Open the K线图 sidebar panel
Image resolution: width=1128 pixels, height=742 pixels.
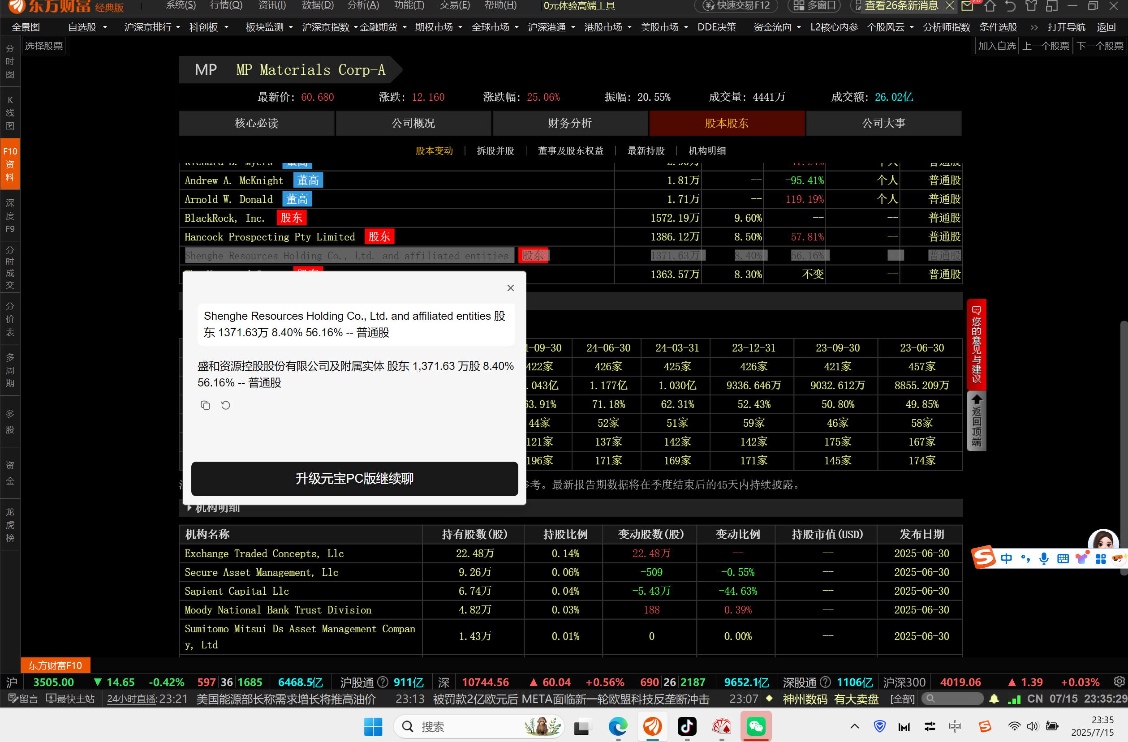pyautogui.click(x=10, y=113)
